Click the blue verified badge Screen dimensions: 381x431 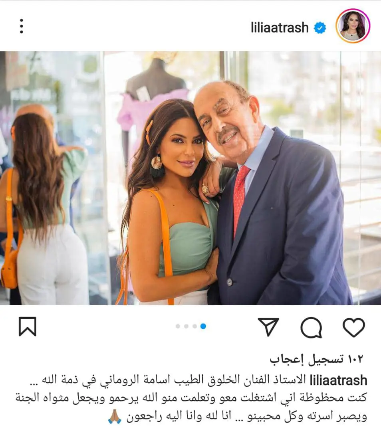coord(320,28)
